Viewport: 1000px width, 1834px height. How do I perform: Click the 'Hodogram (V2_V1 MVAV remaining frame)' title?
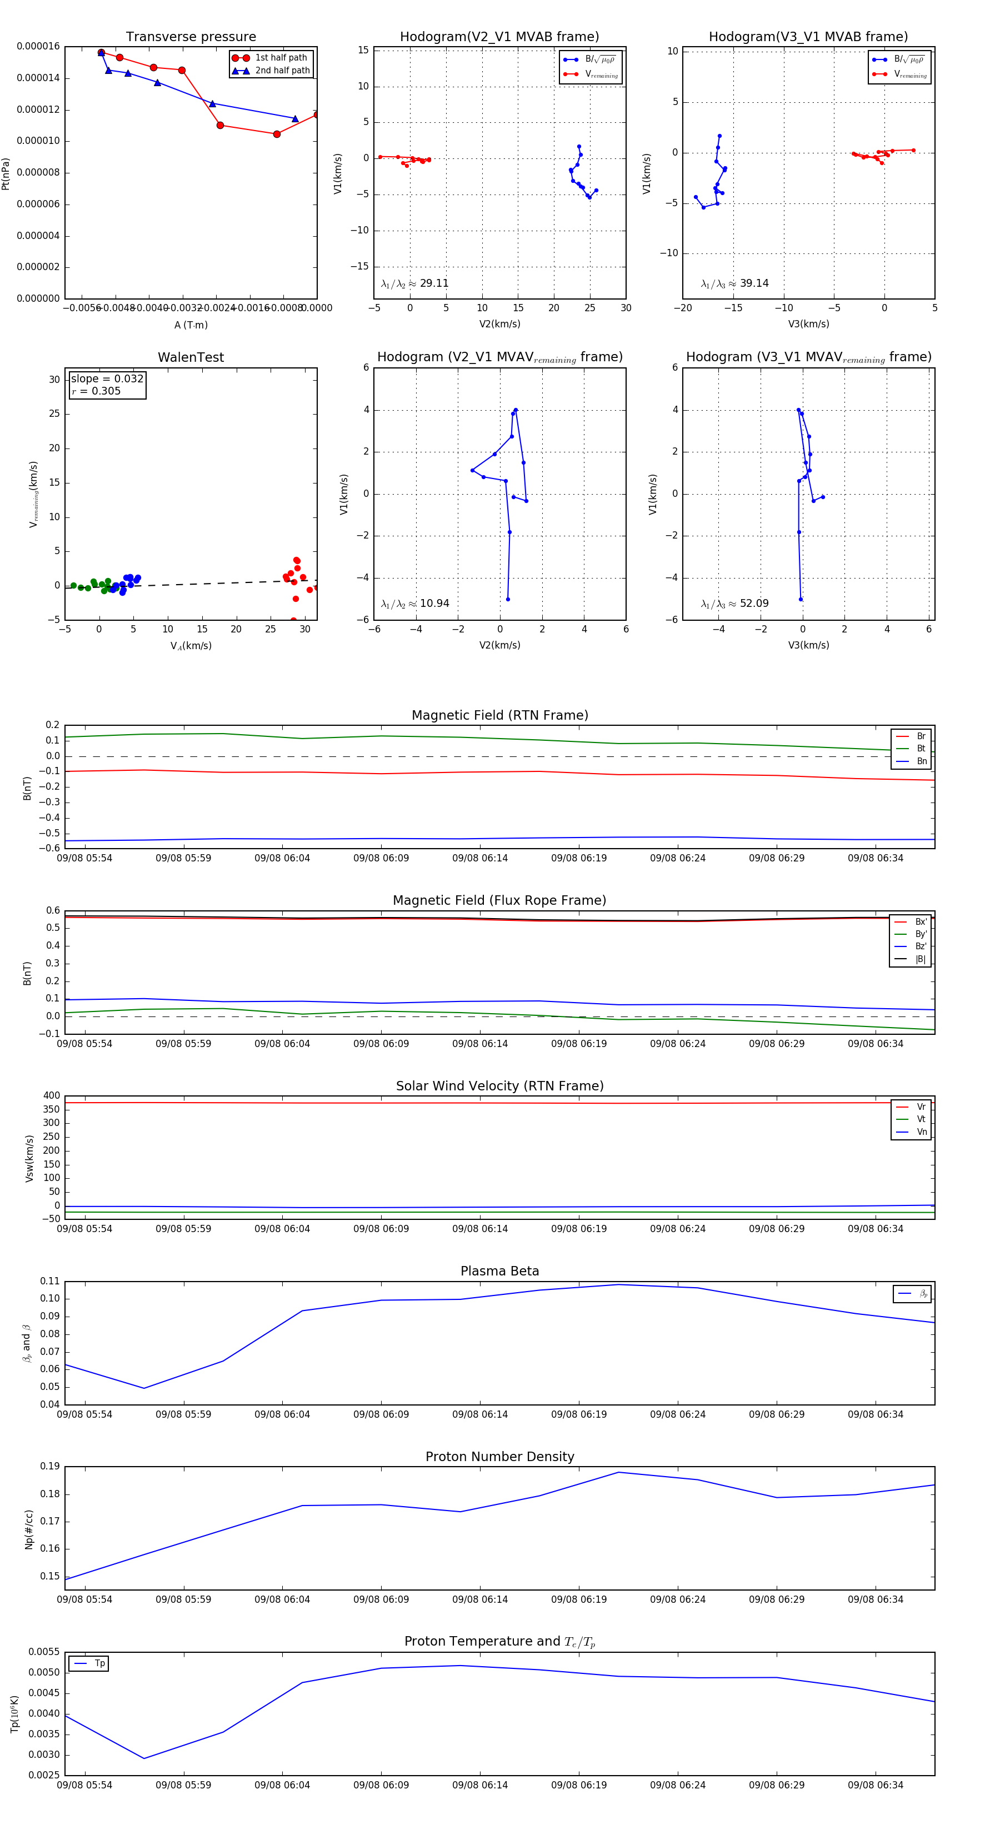click(x=499, y=357)
